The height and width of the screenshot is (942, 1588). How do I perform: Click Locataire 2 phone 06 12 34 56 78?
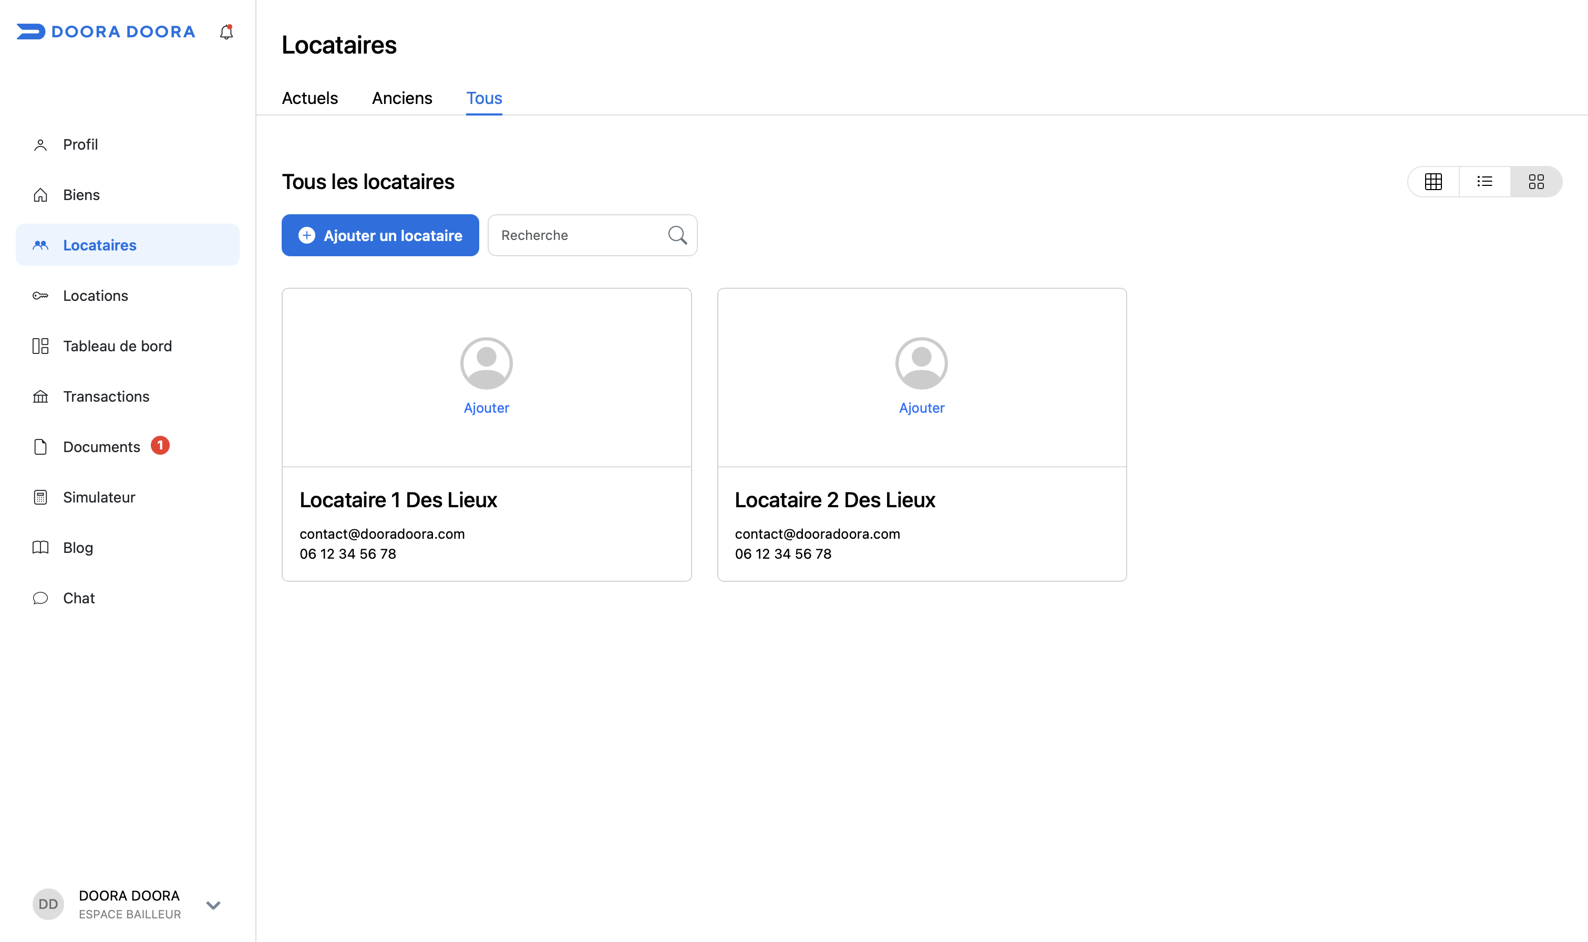[782, 554]
